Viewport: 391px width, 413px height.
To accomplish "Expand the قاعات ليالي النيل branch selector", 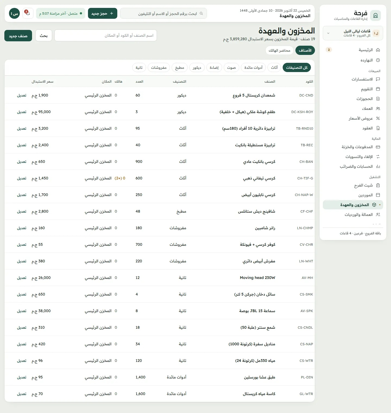I will 353,33.
